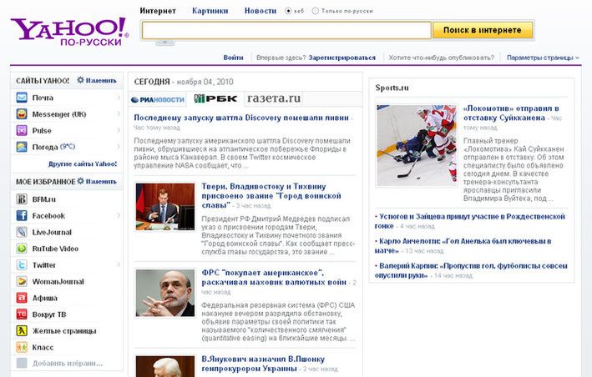Select the РБК news tab

pyautogui.click(x=215, y=98)
